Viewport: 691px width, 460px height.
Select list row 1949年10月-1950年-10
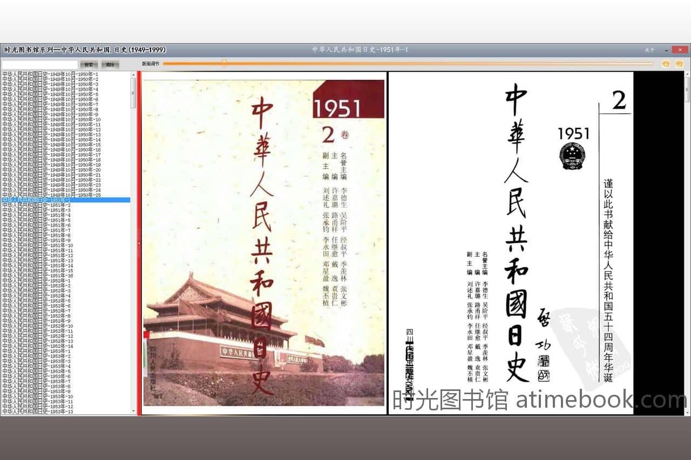tap(65, 119)
